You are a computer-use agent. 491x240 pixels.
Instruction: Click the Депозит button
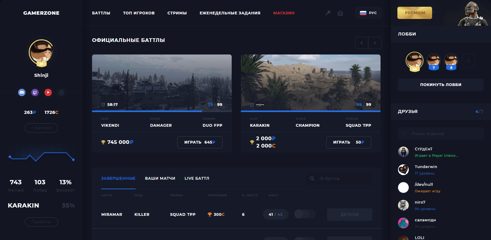pyautogui.click(x=41, y=128)
